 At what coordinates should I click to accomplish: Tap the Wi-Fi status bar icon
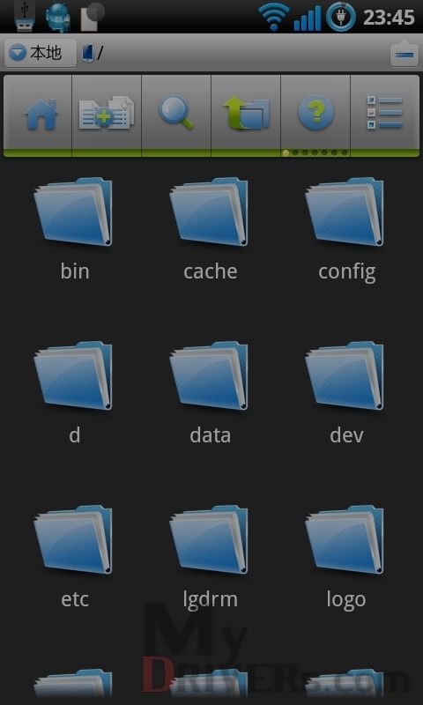(x=274, y=17)
